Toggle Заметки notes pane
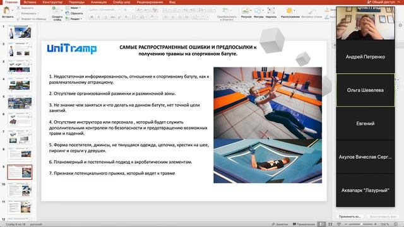 tap(280, 224)
